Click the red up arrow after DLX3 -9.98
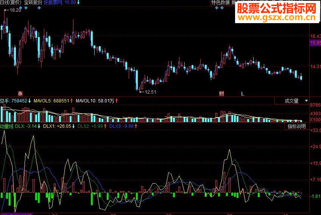 tap(136, 126)
